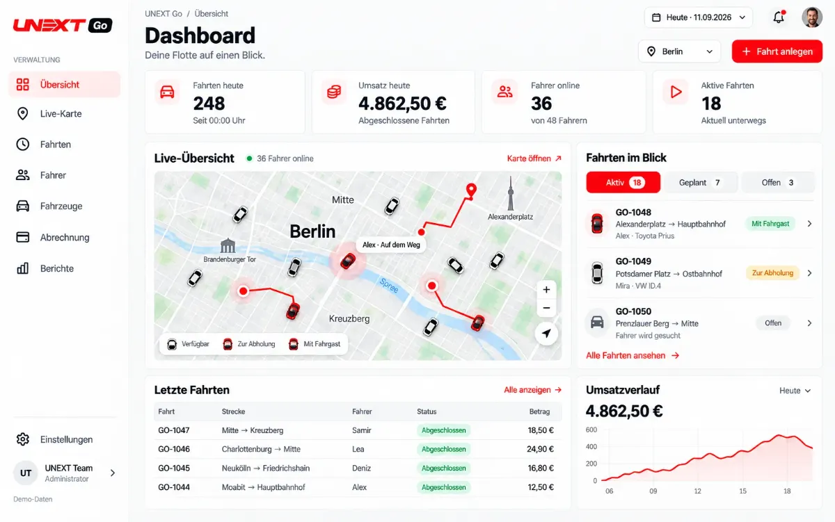This screenshot has width=835, height=522.
Task: Click the map locate arrow button
Action: tap(546, 334)
